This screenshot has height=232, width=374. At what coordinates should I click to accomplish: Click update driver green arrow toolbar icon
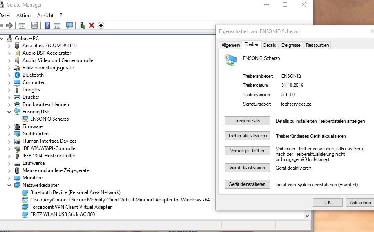point(82,25)
